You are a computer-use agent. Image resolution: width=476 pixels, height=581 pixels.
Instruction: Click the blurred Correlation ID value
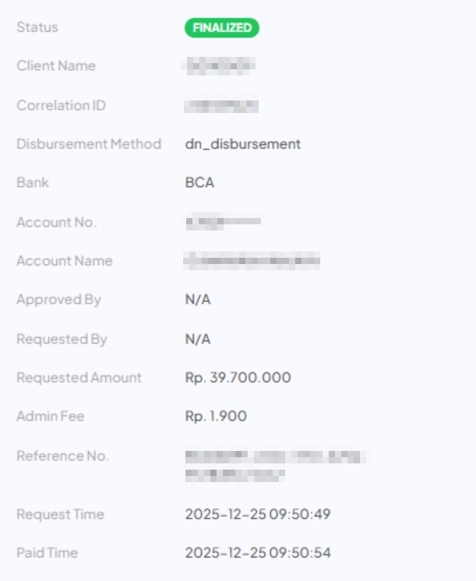[x=221, y=105]
